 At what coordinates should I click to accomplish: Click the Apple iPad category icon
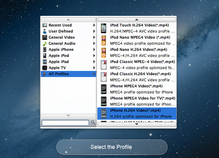point(45,62)
